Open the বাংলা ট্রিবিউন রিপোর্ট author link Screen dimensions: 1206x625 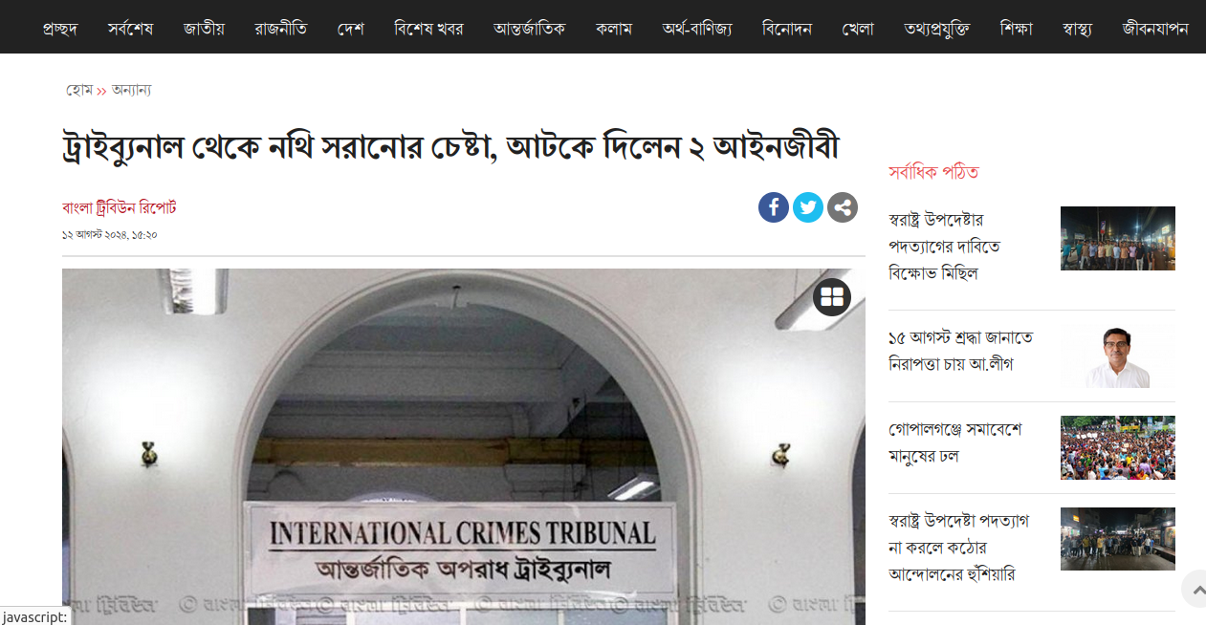pos(119,207)
